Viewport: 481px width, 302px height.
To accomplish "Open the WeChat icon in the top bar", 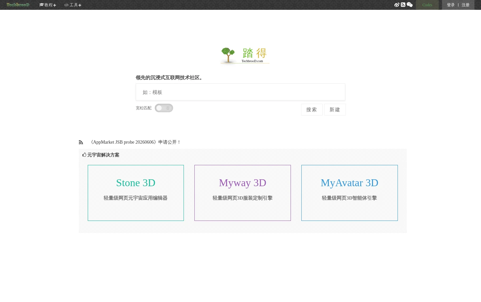I will point(410,5).
